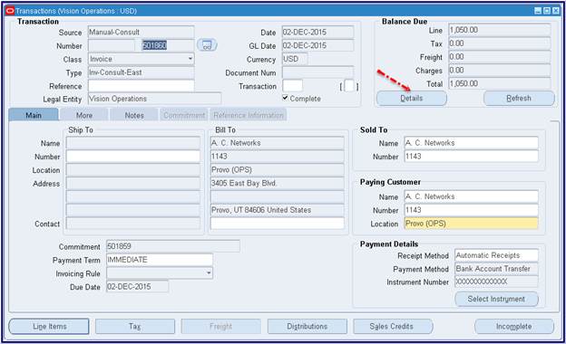Open the Reference Information tab
The width and height of the screenshot is (566, 344).
coord(249,115)
